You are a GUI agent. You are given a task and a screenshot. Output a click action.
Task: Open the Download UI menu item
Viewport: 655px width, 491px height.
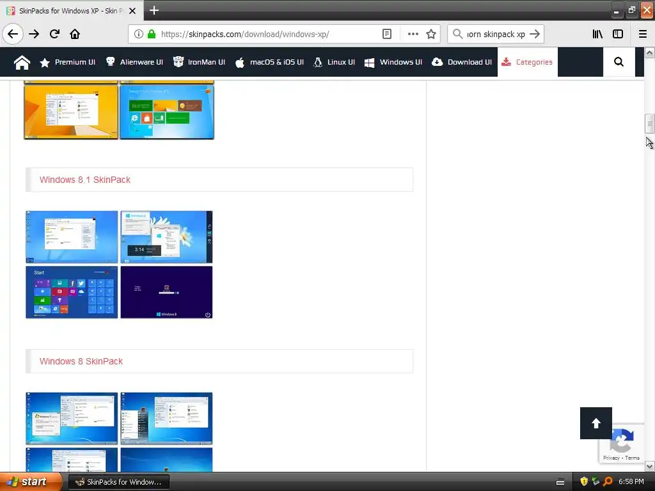462,62
